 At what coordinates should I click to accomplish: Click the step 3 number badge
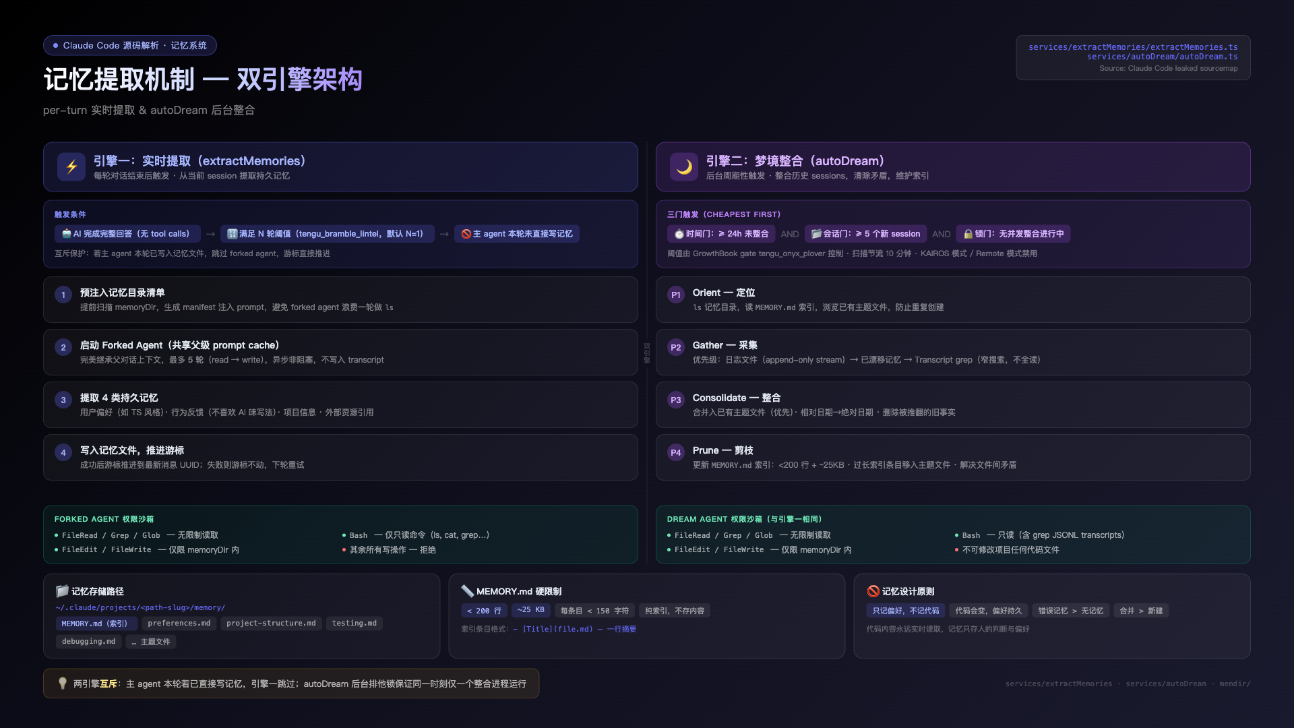63,400
